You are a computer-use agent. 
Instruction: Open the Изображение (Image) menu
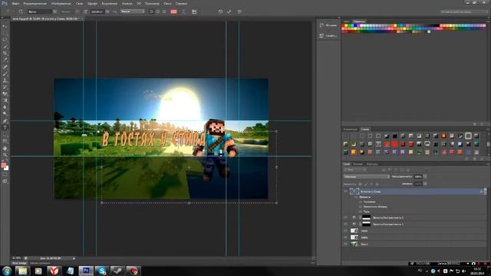[x=61, y=3]
